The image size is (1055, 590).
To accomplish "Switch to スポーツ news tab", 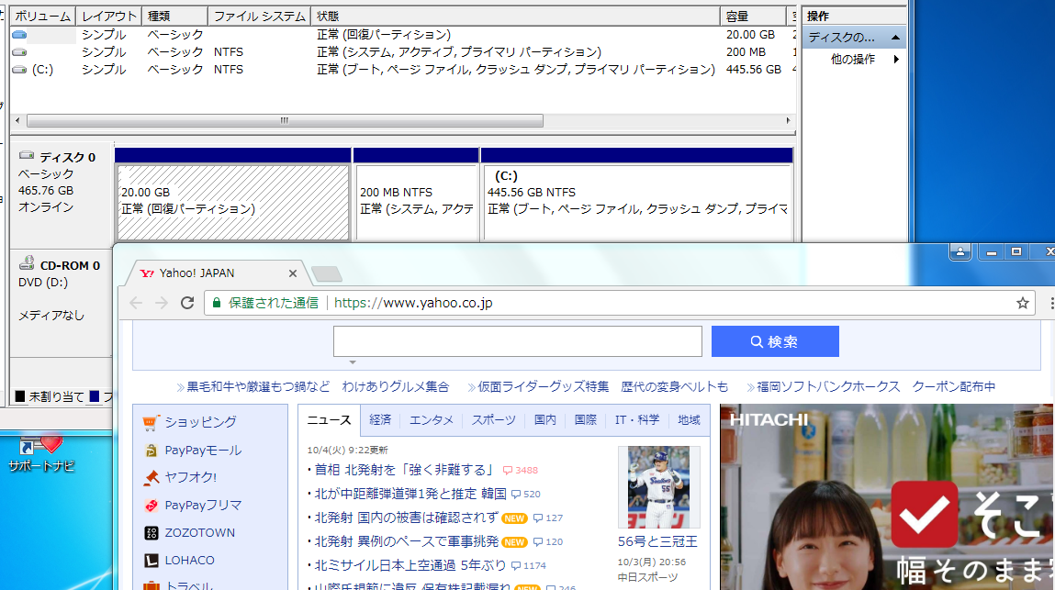I will (x=493, y=420).
